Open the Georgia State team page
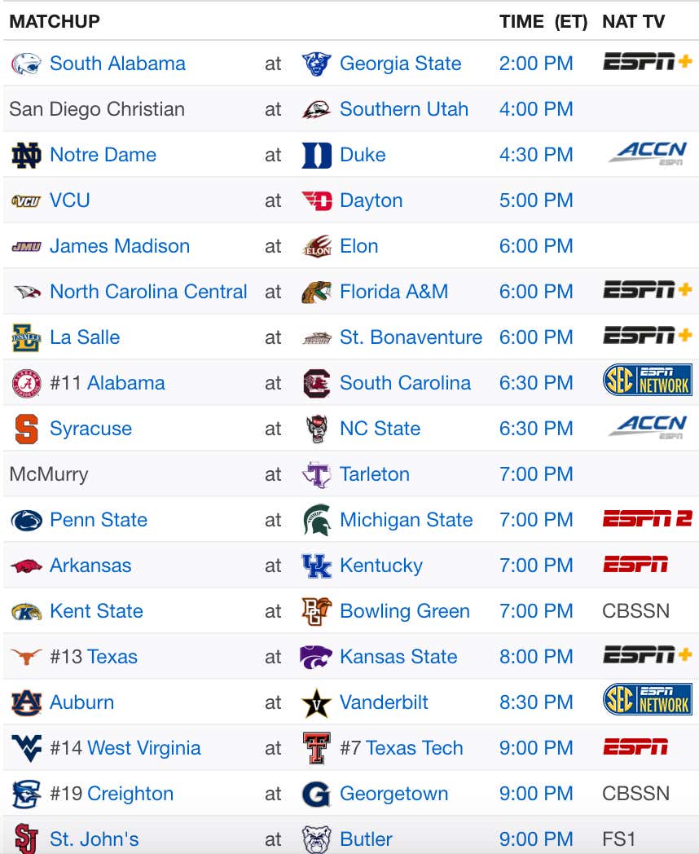The width and height of the screenshot is (699, 854). tap(400, 64)
